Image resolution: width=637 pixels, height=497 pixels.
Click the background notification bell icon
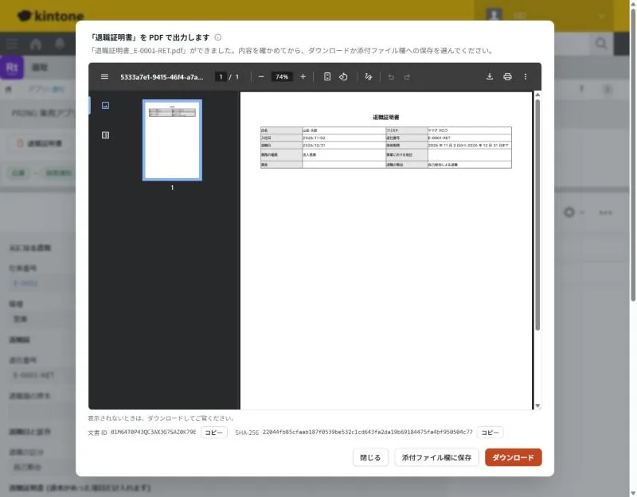[x=60, y=44]
